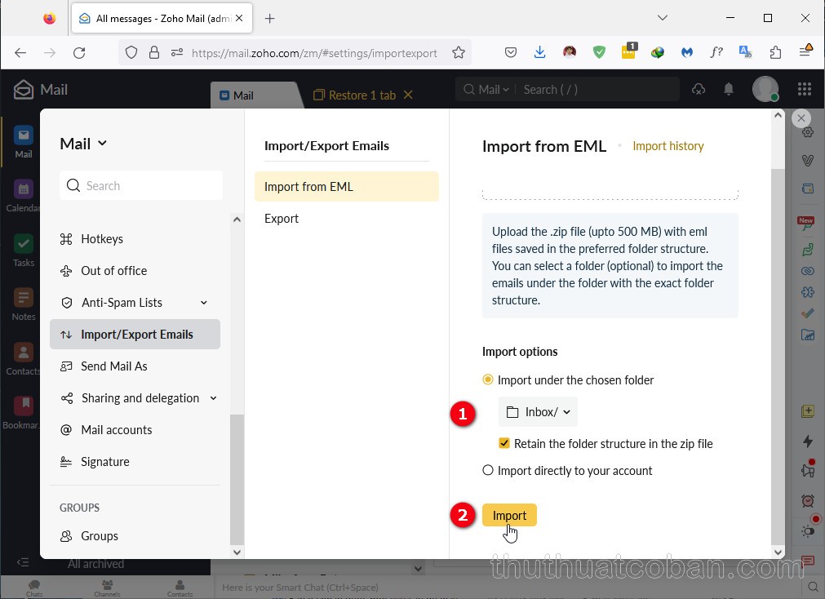Open the Contacts app icon

point(23,353)
